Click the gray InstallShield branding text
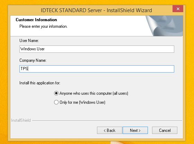Image resolution: width=194 pixels, height=144 pixels. (21, 120)
